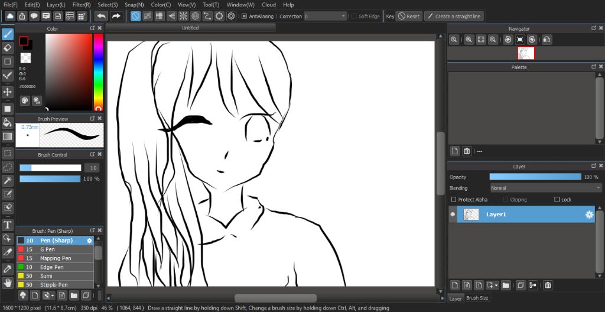This screenshot has width=605, height=312.
Task: Choose the Sumi brush
Action: (x=55, y=276)
